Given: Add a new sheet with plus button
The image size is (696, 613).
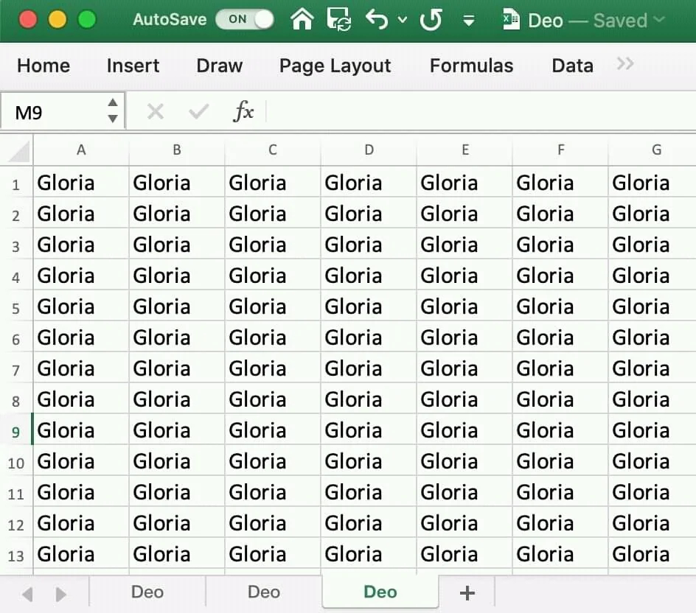Looking at the screenshot, I should point(466,592).
